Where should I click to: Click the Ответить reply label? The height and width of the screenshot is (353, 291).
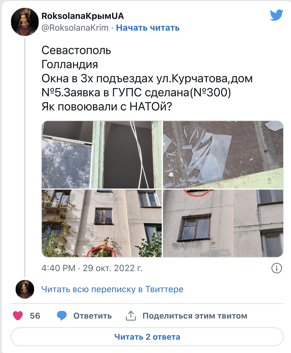click(x=93, y=316)
